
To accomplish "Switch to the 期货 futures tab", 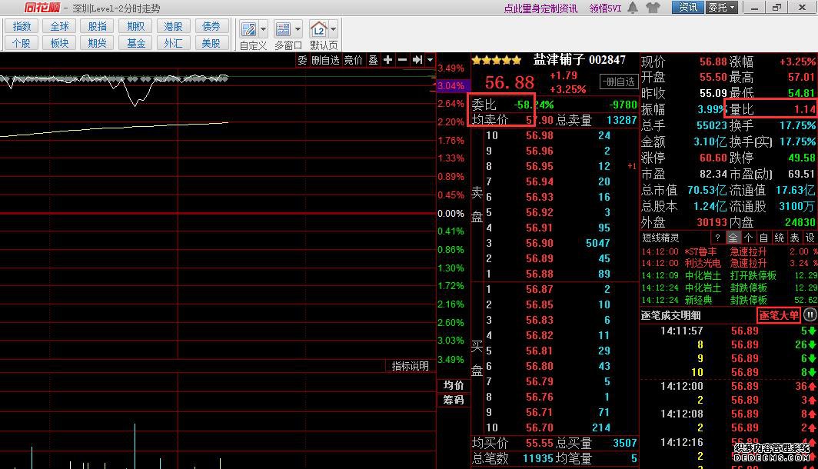I will coord(97,43).
